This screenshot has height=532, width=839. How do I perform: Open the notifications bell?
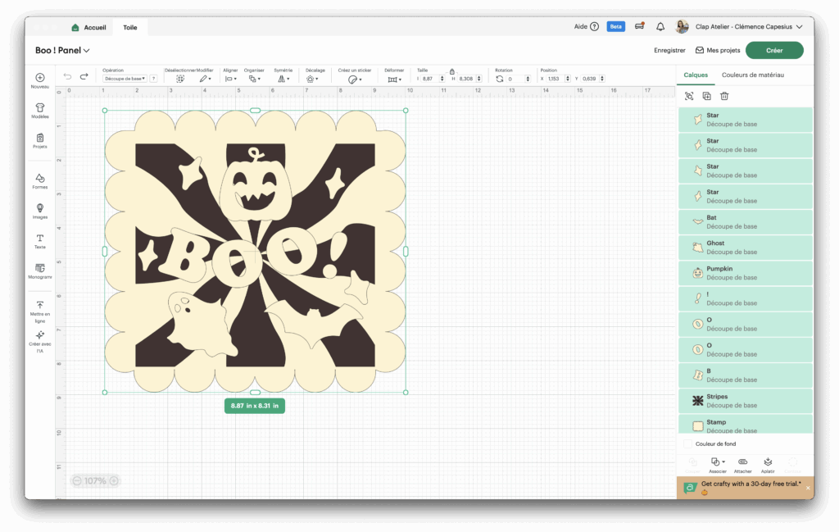click(660, 27)
